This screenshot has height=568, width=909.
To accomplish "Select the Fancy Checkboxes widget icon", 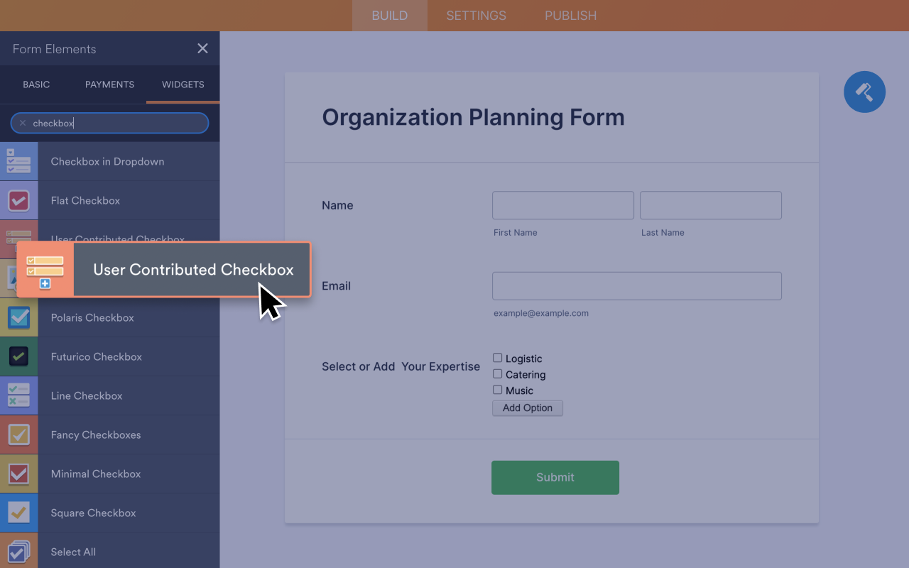I will tap(18, 435).
